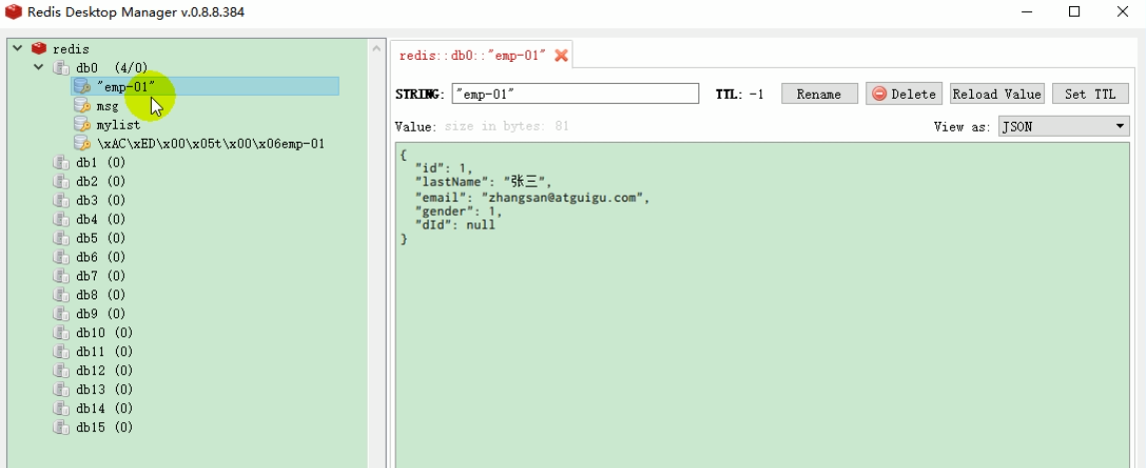1146x468 pixels.
Task: Collapse the redis server tree node
Action: point(18,48)
